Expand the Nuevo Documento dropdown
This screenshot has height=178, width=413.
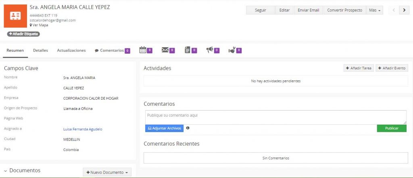click(x=107, y=172)
